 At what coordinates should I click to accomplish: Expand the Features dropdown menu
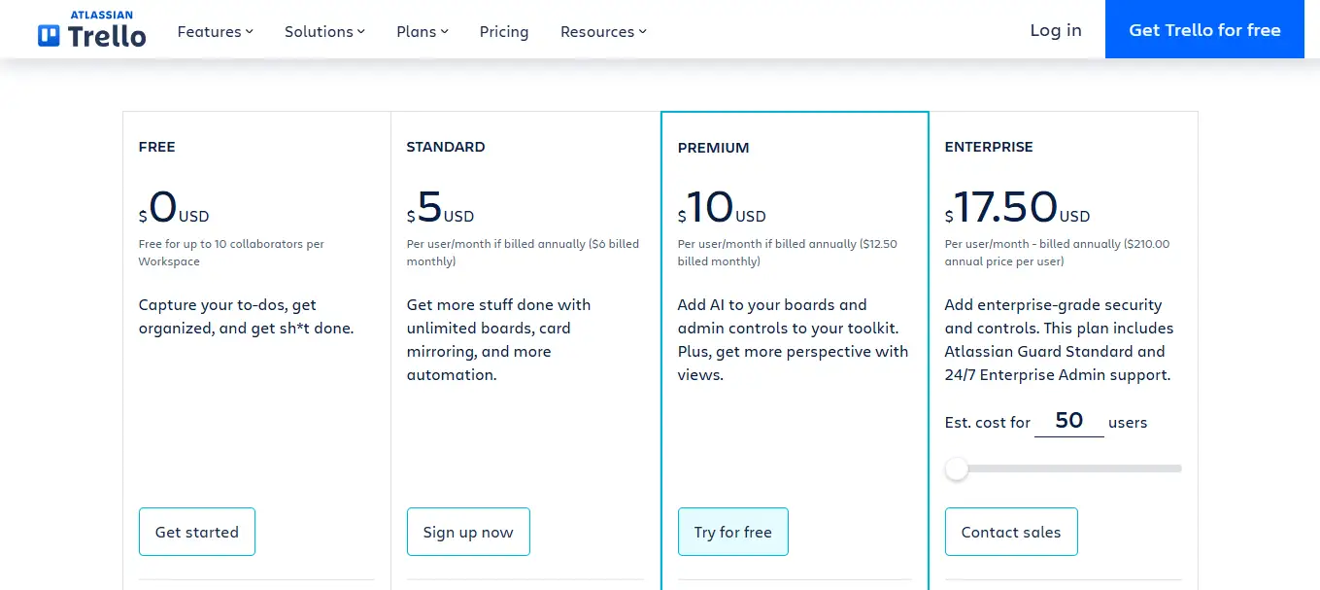click(214, 31)
